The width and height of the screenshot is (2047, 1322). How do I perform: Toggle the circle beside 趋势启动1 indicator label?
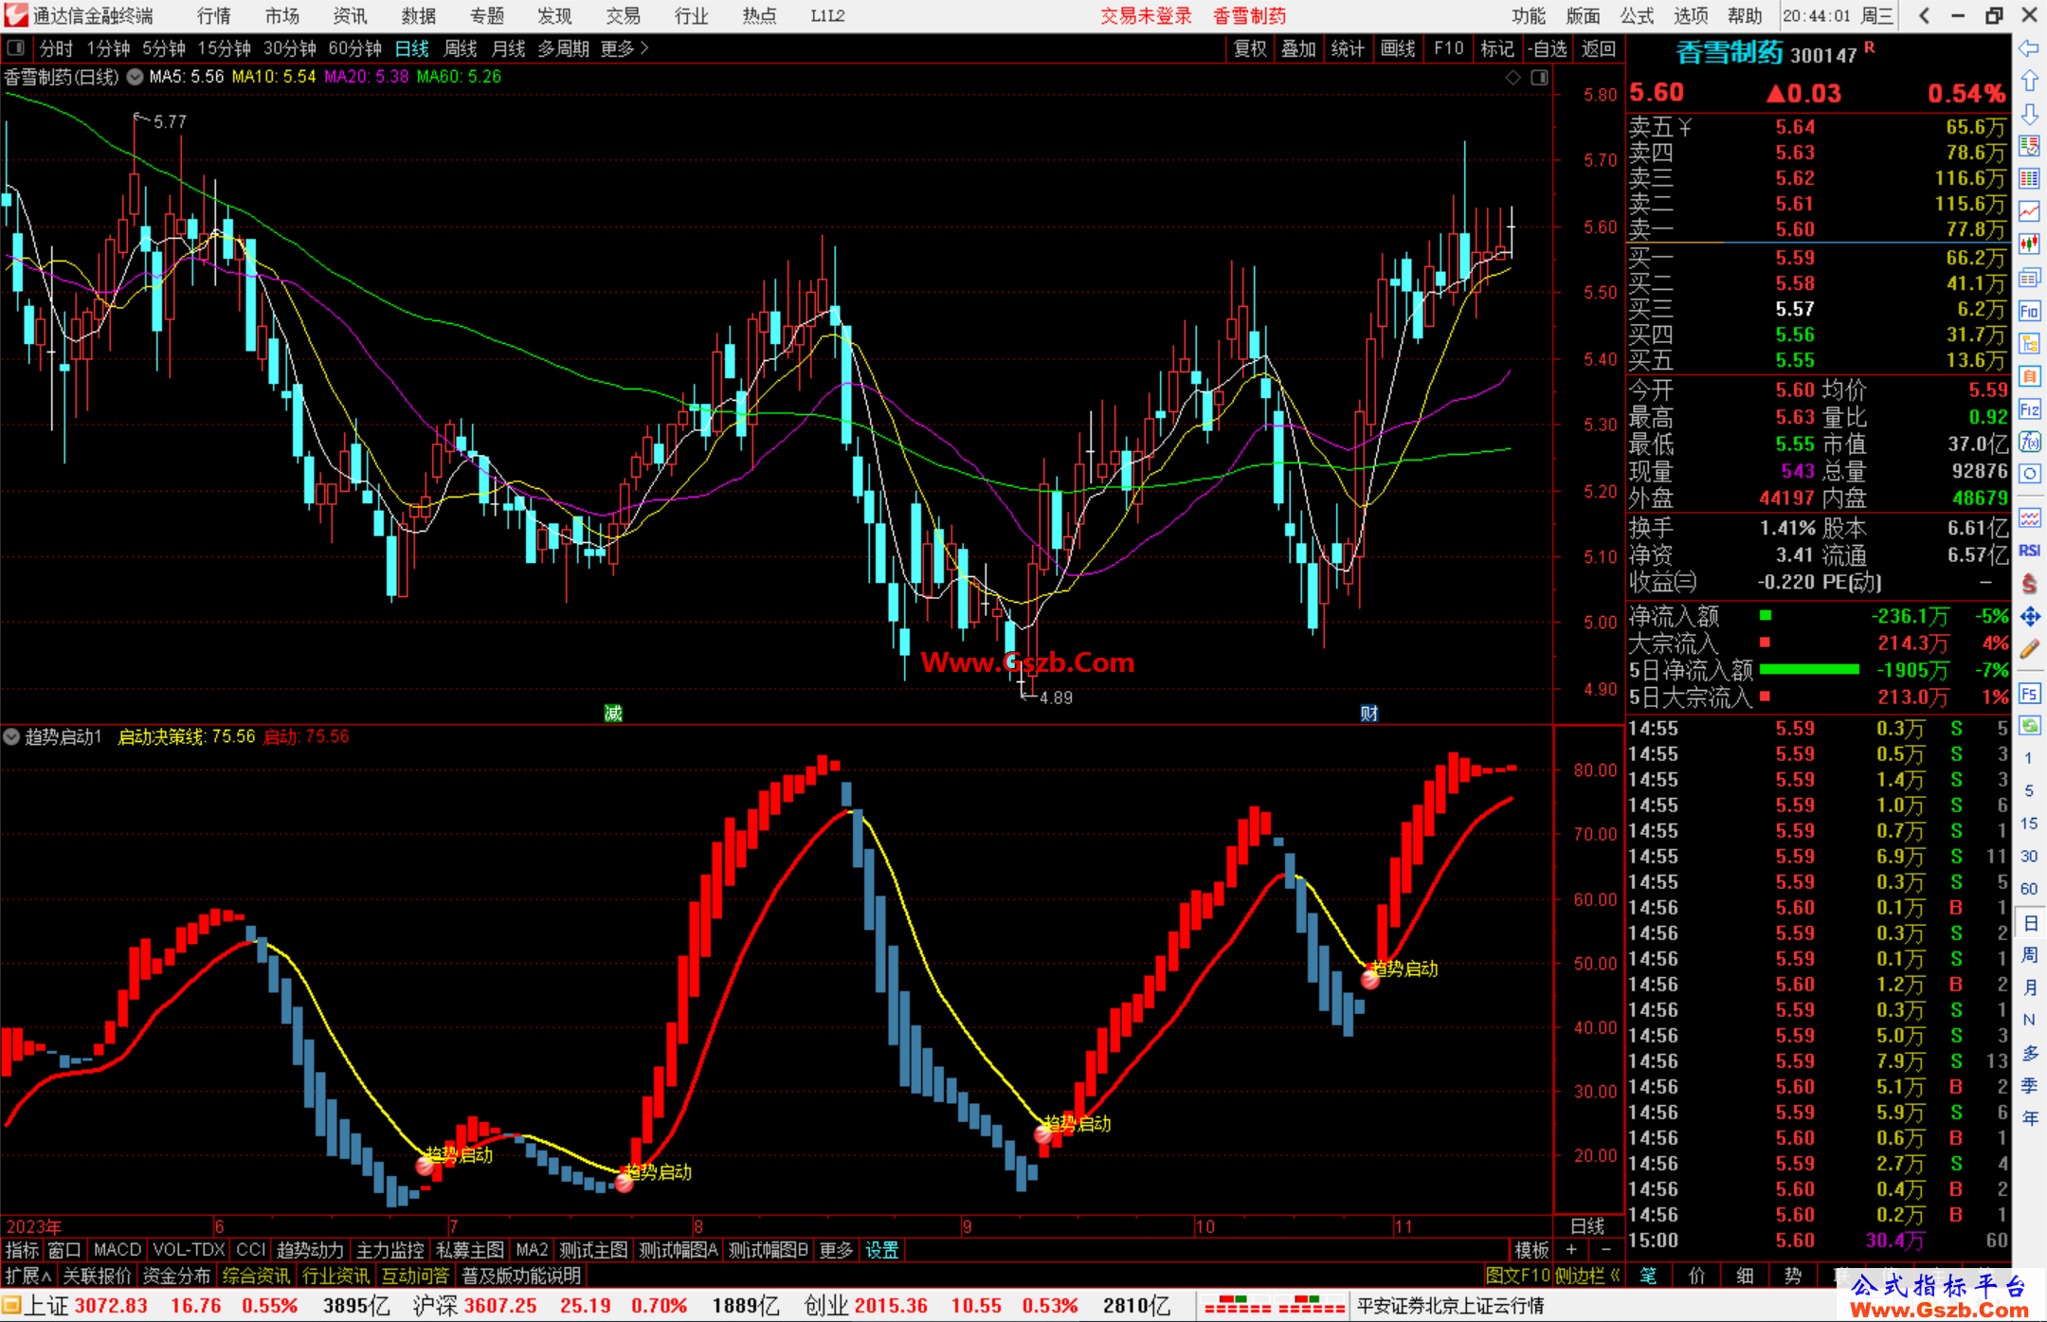pyautogui.click(x=11, y=736)
